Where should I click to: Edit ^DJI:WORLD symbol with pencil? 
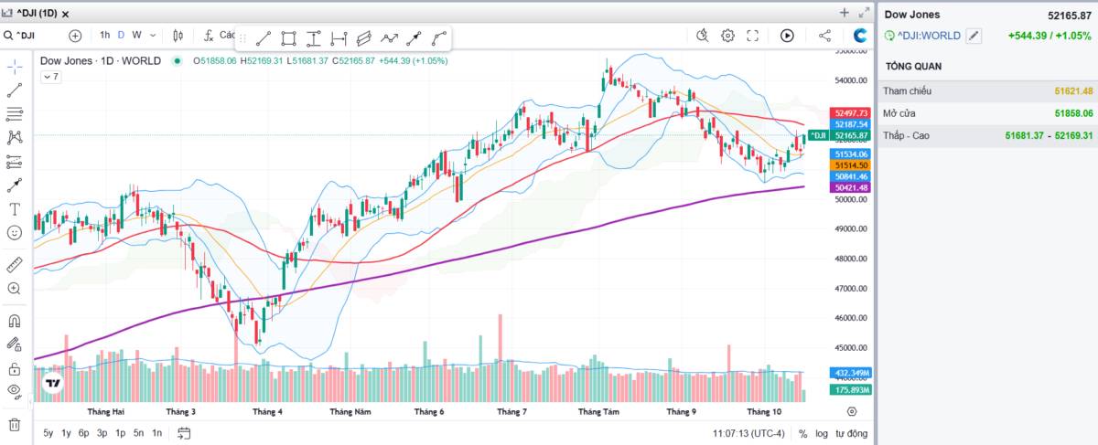coord(974,36)
